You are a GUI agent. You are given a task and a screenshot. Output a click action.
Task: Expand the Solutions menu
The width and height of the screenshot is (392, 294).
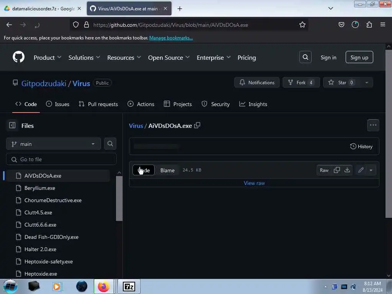tap(84, 57)
